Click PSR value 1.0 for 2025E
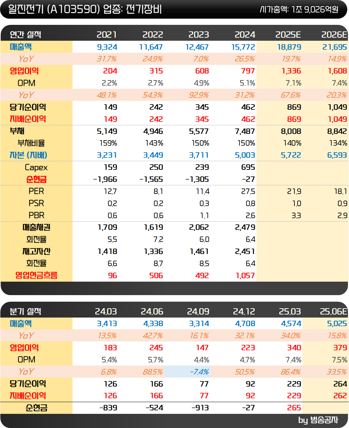 coord(296,203)
